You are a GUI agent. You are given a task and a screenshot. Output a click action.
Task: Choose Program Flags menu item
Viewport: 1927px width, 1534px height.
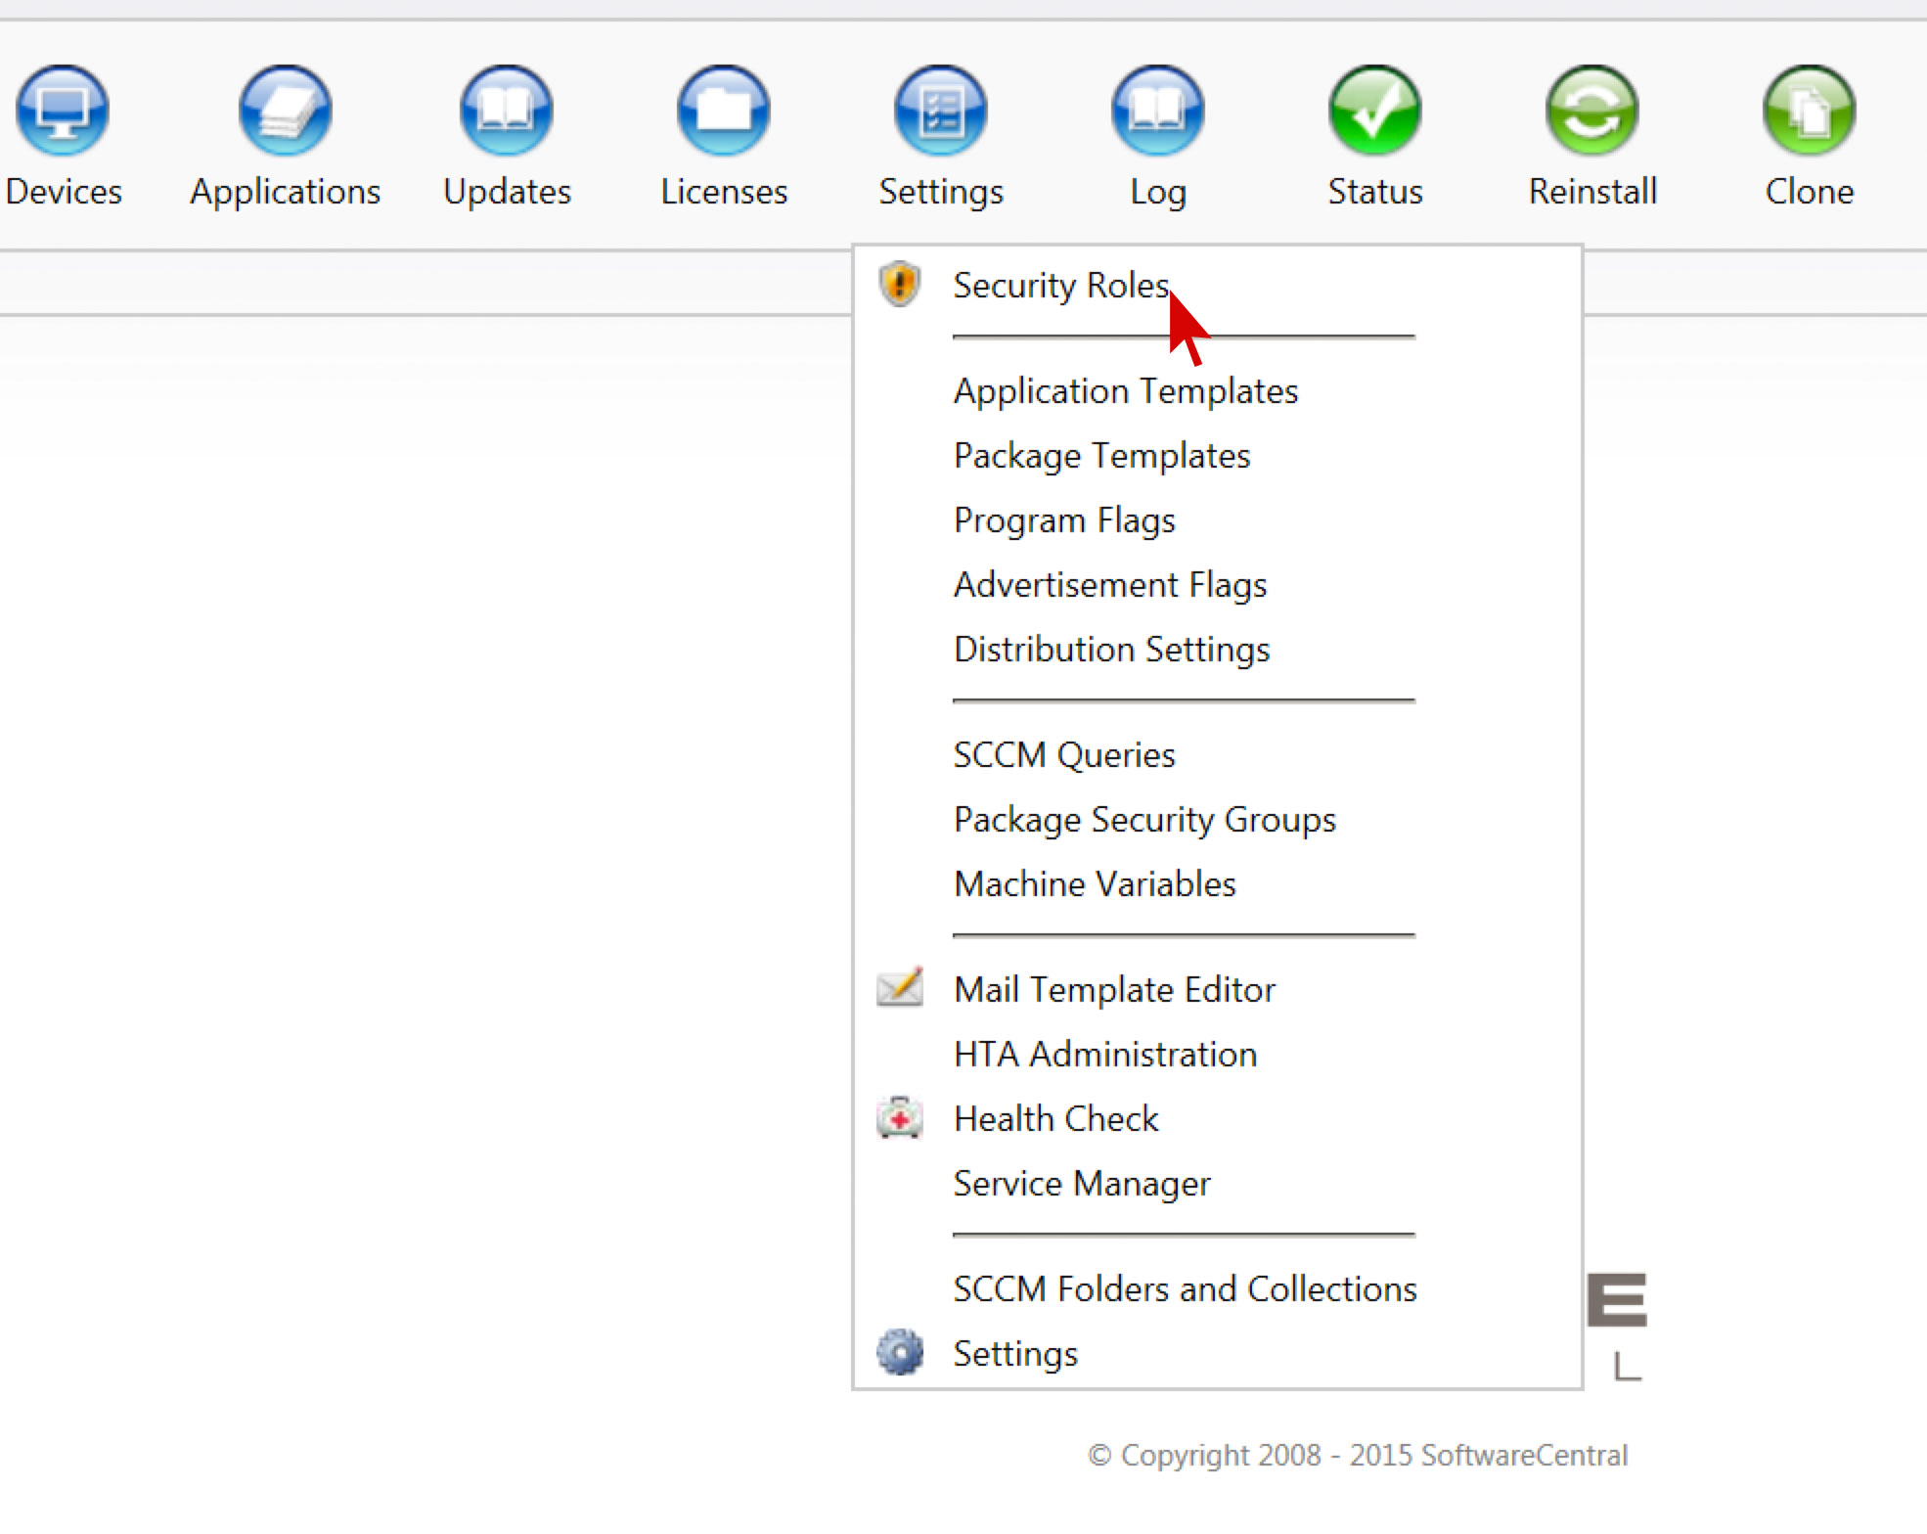(1064, 520)
